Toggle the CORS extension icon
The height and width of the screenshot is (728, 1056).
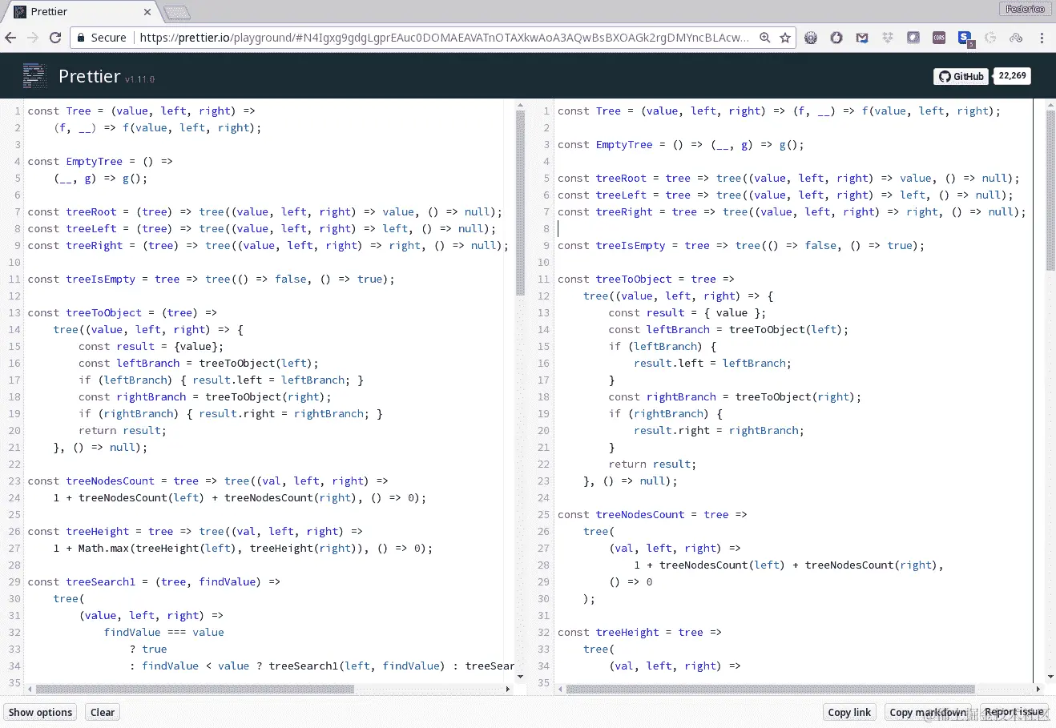[x=939, y=38]
